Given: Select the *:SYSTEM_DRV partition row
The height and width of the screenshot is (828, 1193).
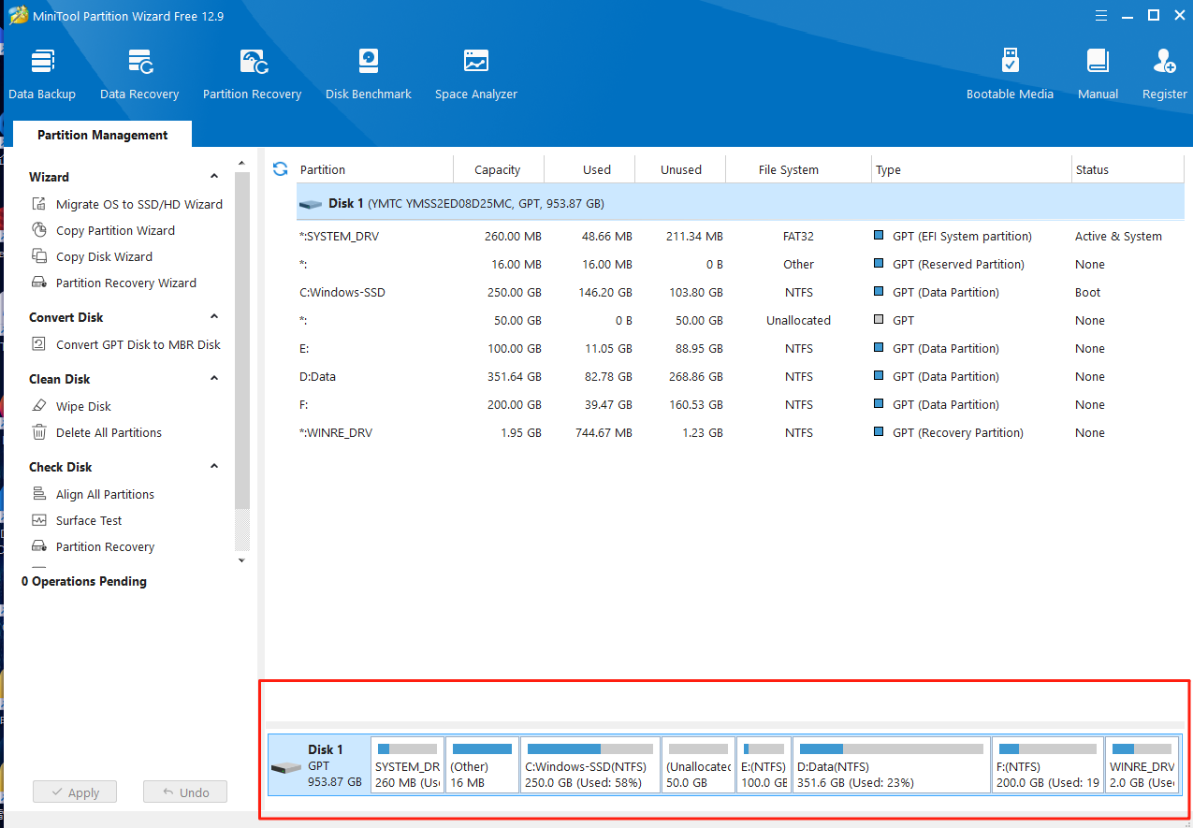Looking at the screenshot, I should [740, 237].
